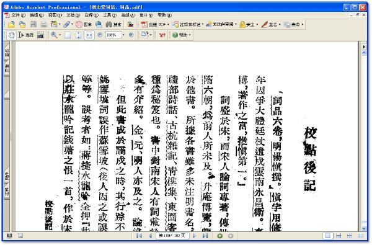
Task: Expand the Create PDF dropdown
Action: coord(168,24)
